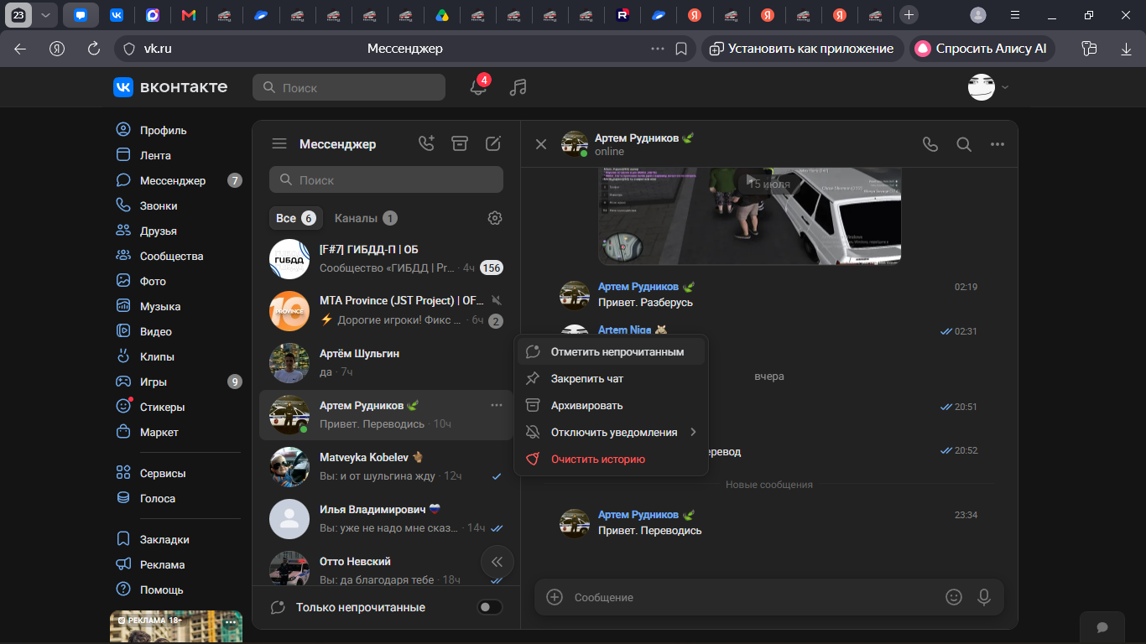Compose a new message with pencil icon
The width and height of the screenshot is (1146, 644).
pos(493,143)
